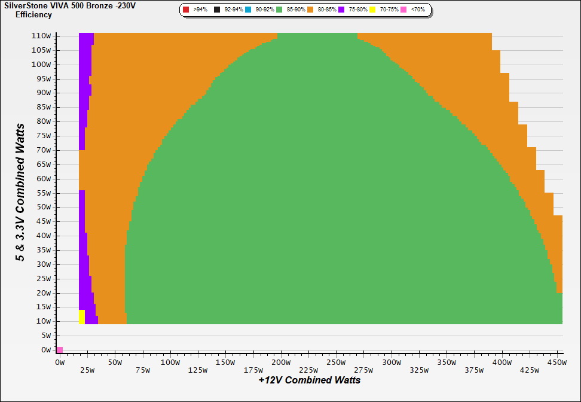Click the +12V Combined Watts axis title

(x=310, y=380)
